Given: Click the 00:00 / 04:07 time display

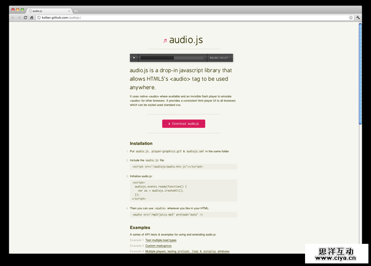Looking at the screenshot, I should [219, 58].
